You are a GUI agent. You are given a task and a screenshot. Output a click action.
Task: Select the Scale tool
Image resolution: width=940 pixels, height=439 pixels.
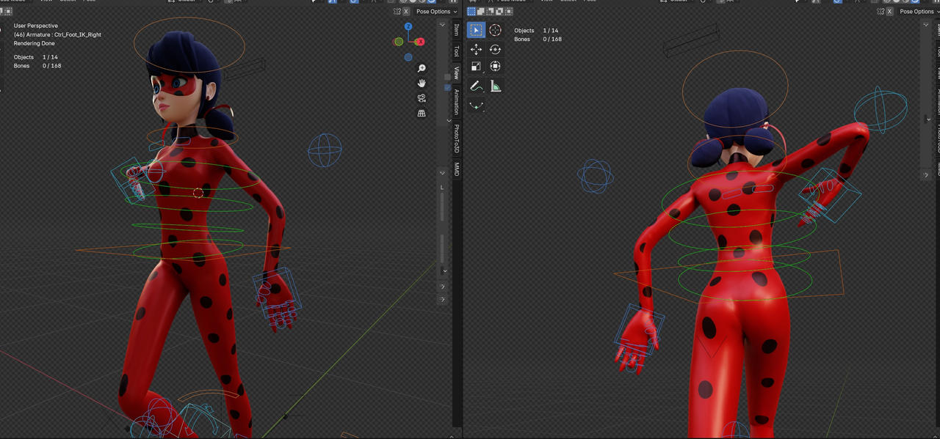point(476,66)
